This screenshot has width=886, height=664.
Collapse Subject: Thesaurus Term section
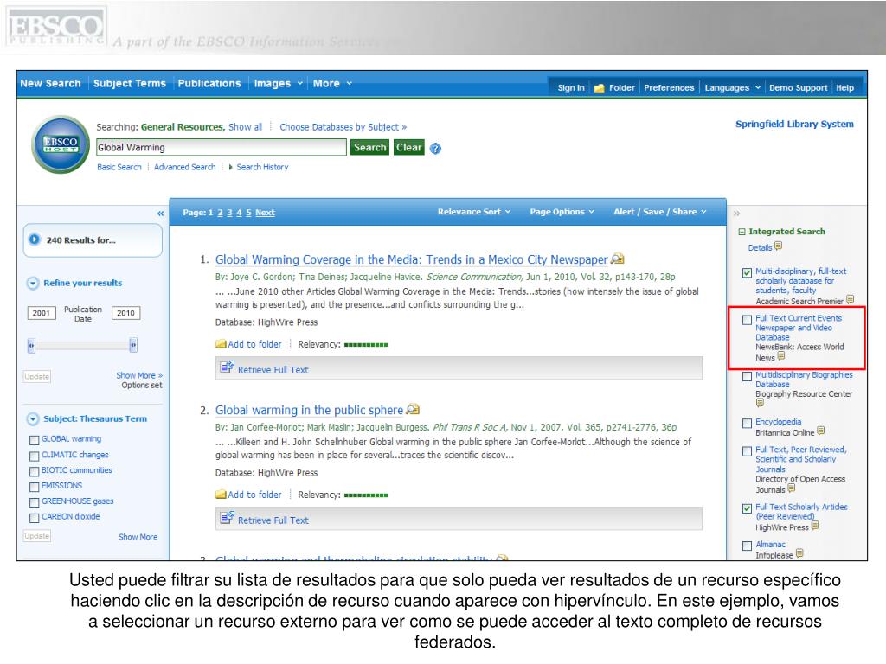point(33,419)
